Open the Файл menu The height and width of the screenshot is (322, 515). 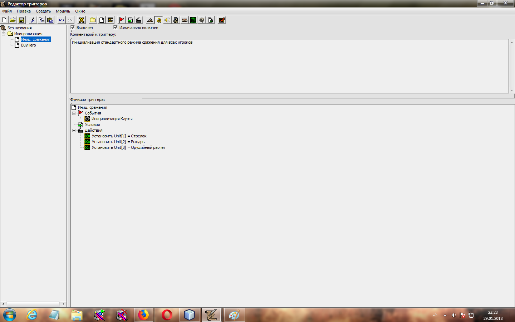pos(7,11)
